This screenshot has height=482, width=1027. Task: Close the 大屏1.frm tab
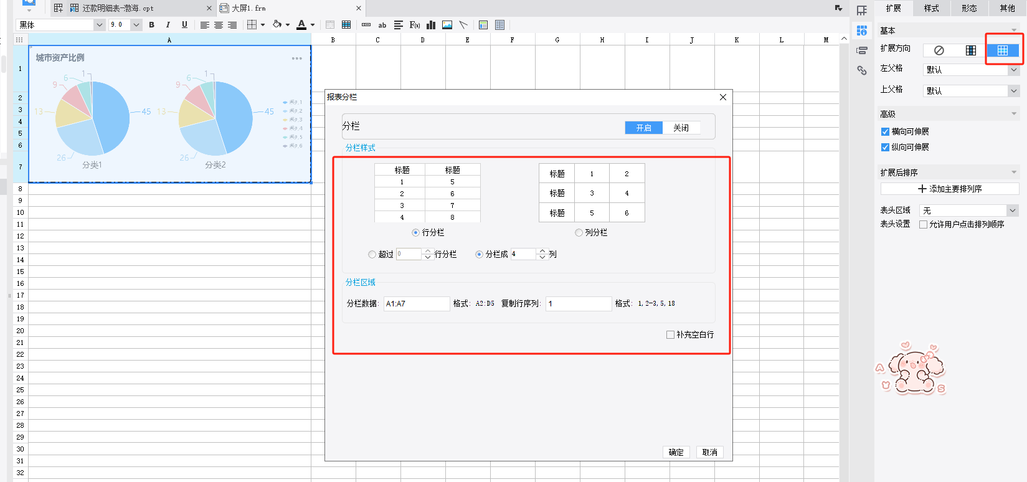pos(359,8)
